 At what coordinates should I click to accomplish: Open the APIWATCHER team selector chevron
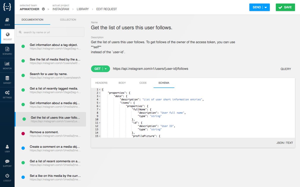click(43, 9)
